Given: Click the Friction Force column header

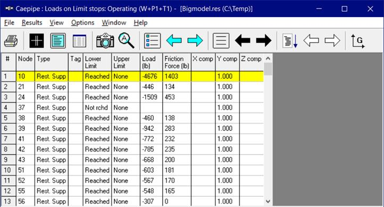Looking at the screenshot, I should (177, 62).
